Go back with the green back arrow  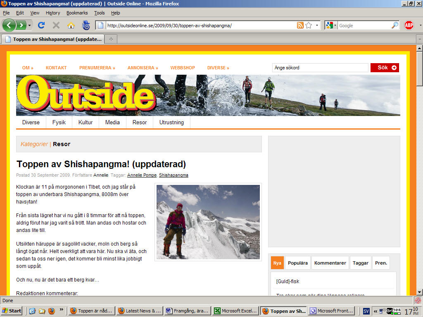(9, 25)
